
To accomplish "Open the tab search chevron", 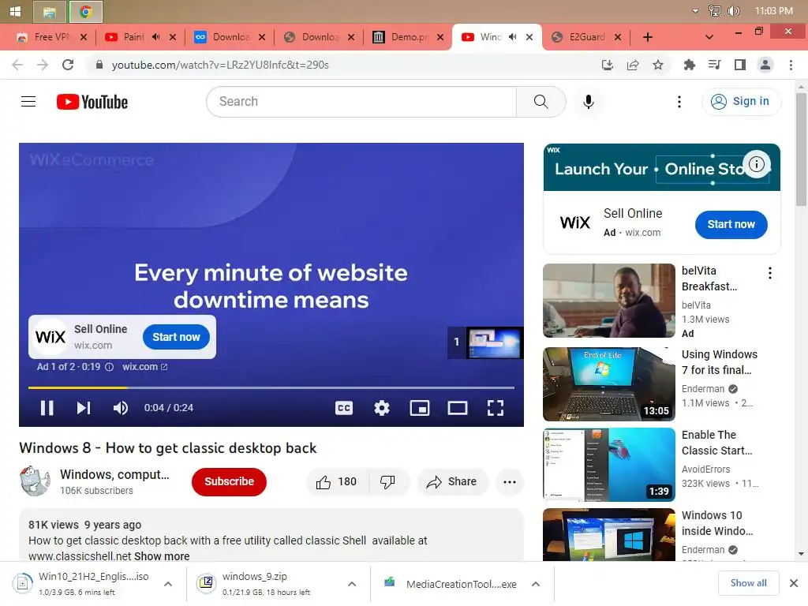I will coord(709,37).
